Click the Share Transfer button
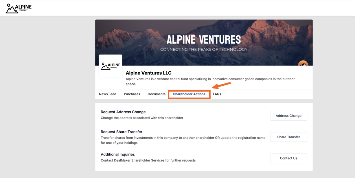 point(288,137)
